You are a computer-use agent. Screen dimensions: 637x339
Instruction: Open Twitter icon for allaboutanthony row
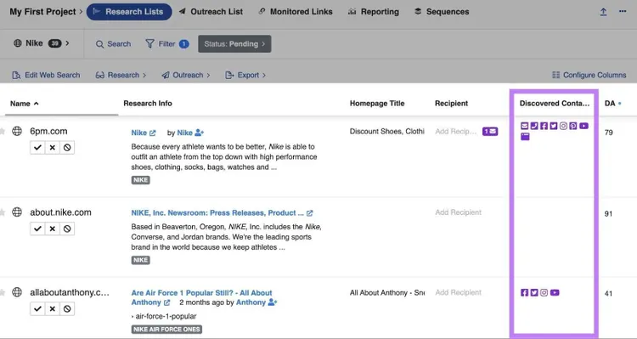coord(534,292)
